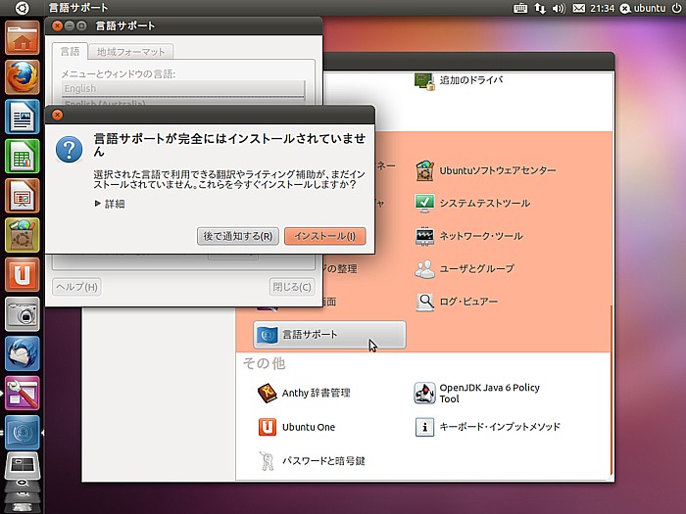Open the ubuntu user menu

(643, 8)
